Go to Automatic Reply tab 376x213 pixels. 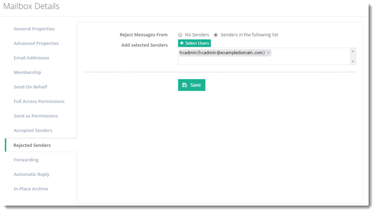point(32,174)
